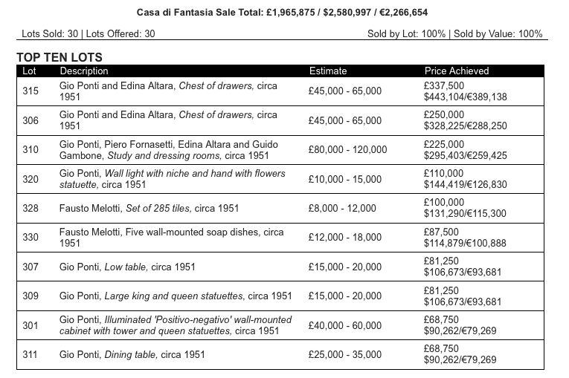Click the TOP TEN LOTS title
Image resolution: width=569 pixels, height=378 pixels.
click(x=60, y=57)
